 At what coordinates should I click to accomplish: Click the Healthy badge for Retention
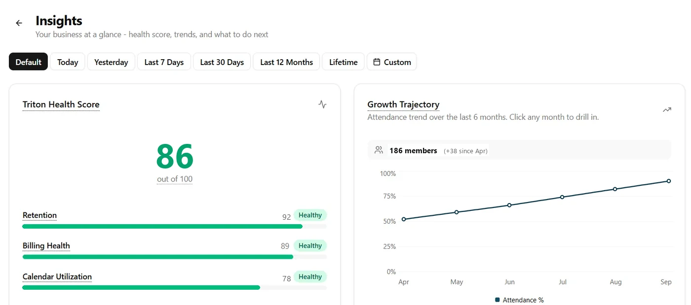pos(310,215)
